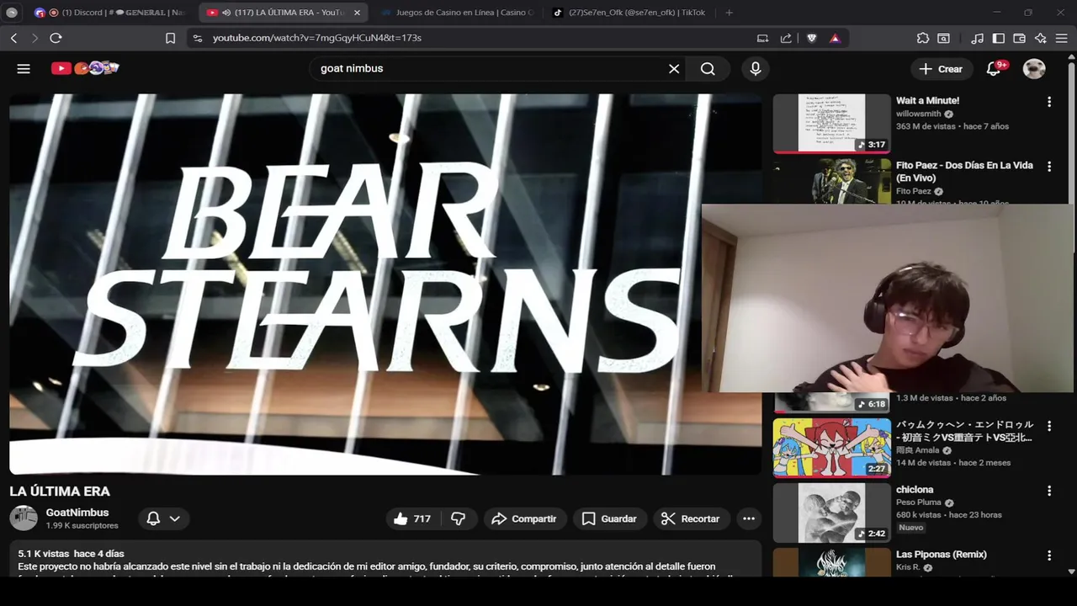
Task: Open the Brave Rewards triangle icon
Action: click(x=835, y=38)
